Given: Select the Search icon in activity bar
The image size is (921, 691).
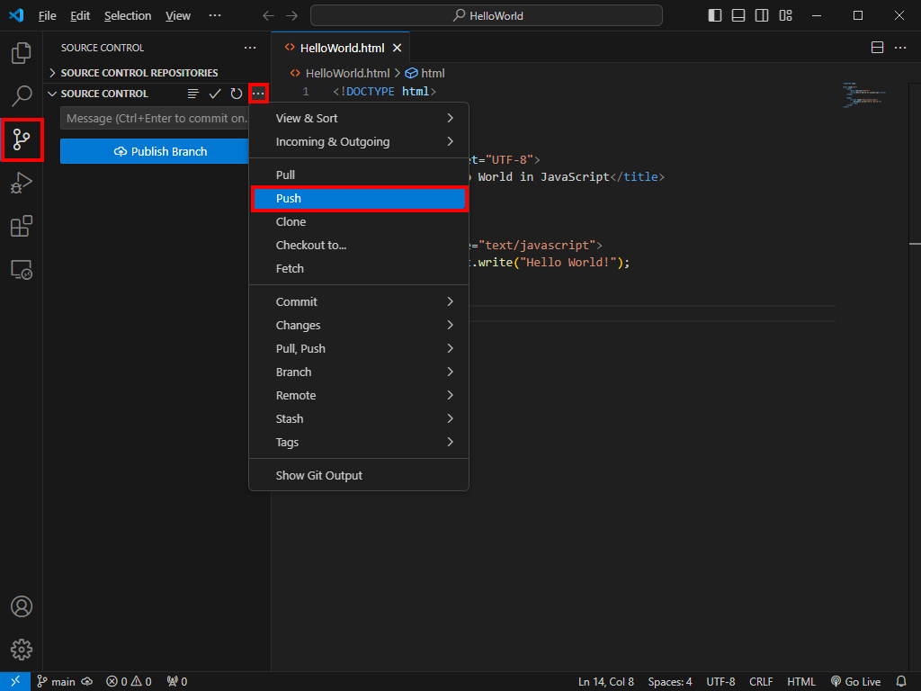Looking at the screenshot, I should coord(21,96).
